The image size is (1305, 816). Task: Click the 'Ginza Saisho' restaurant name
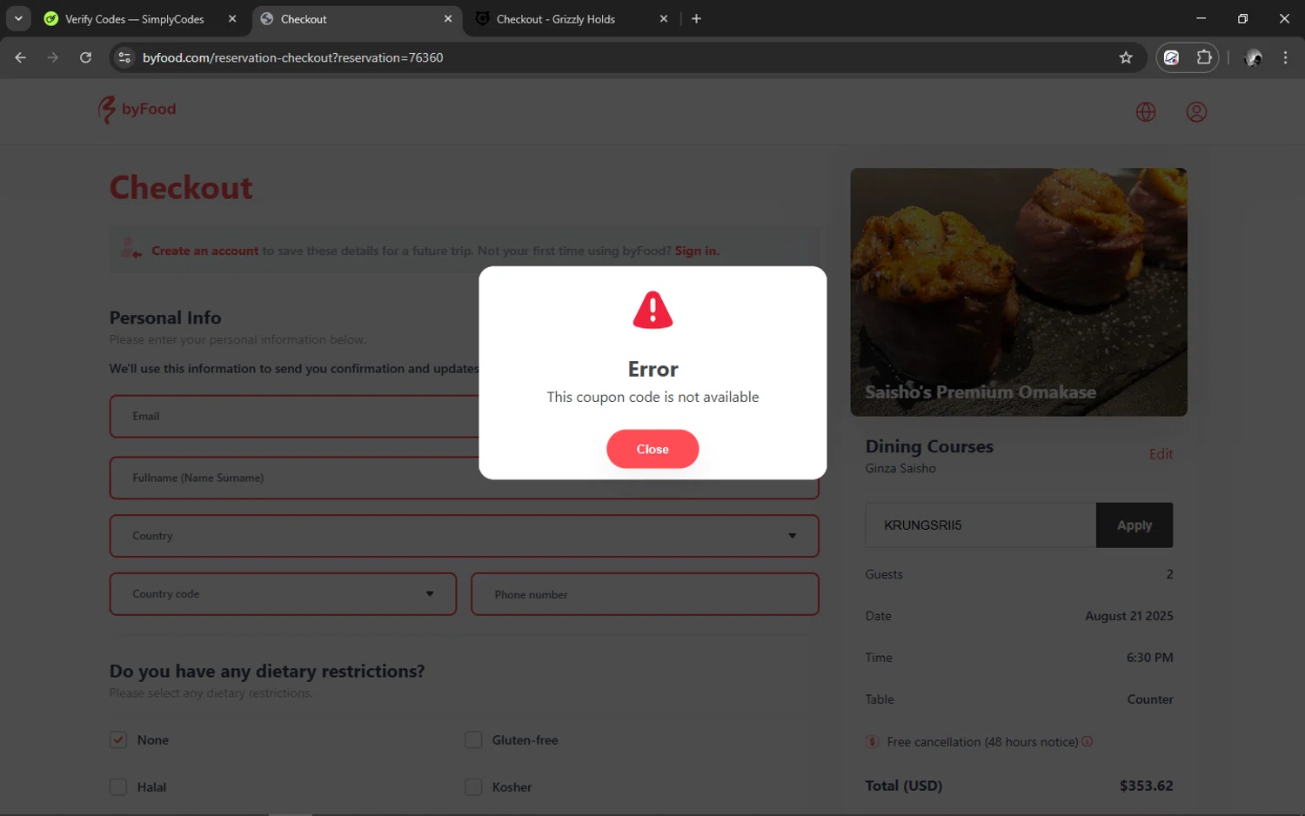click(x=900, y=469)
